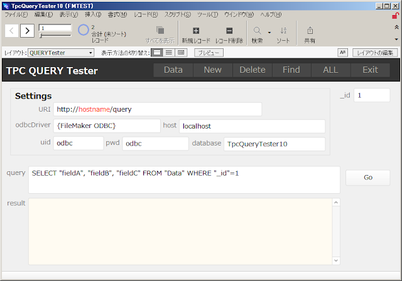
Task: Go to previous record arrow
Action: pyautogui.click(x=11, y=31)
